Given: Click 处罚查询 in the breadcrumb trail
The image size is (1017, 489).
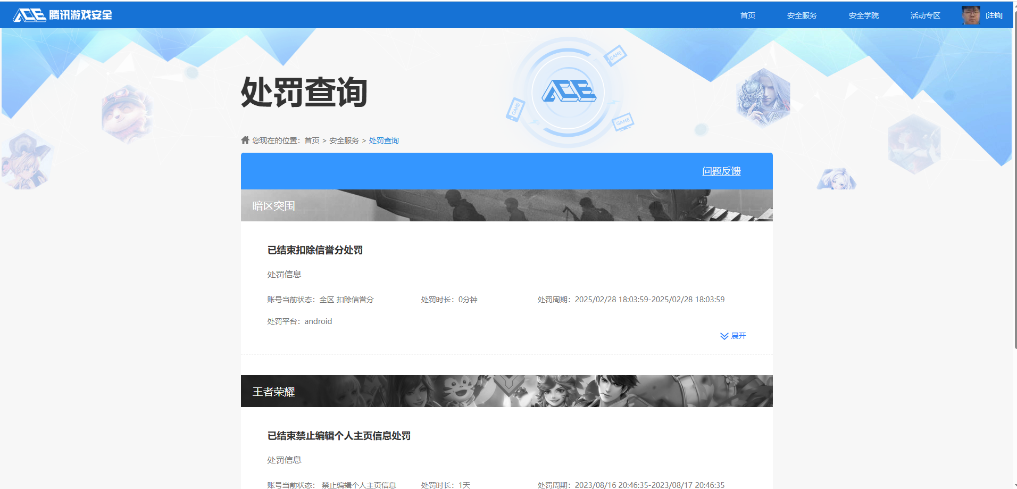Looking at the screenshot, I should (x=384, y=140).
